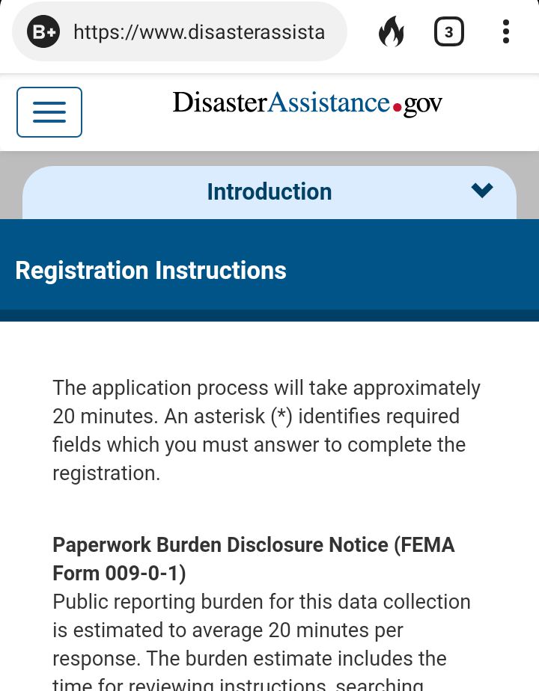Screen dimensions: 539x691
Task: Select the Introduction label text
Action: point(269,191)
